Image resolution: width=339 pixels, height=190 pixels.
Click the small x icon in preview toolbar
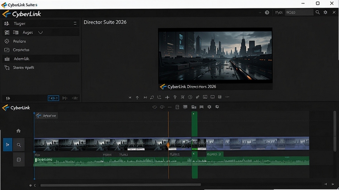click(x=130, y=98)
